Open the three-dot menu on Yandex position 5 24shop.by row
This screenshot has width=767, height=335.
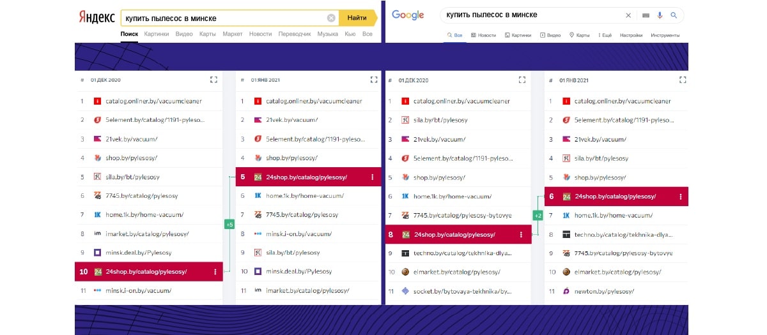(373, 177)
